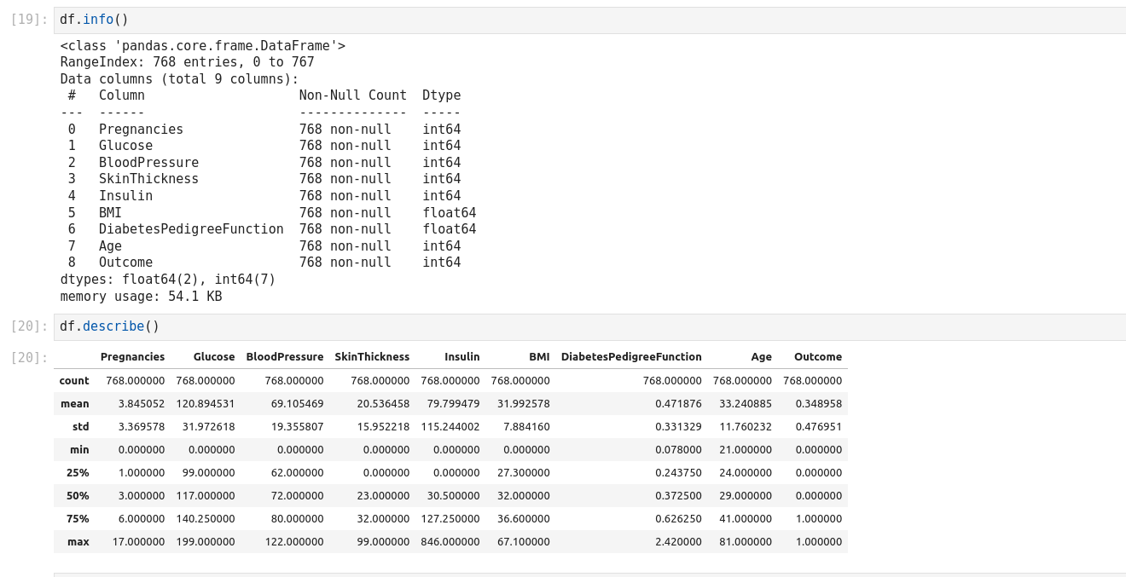Screen dimensions: 1126x577
Task: Click the max row label
Action: [78, 542]
